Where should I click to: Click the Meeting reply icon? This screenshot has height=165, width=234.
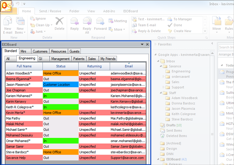[111, 21]
